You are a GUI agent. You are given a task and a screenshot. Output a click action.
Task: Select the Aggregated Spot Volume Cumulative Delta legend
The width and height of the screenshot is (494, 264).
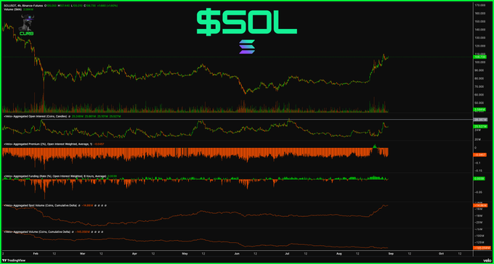point(41,205)
